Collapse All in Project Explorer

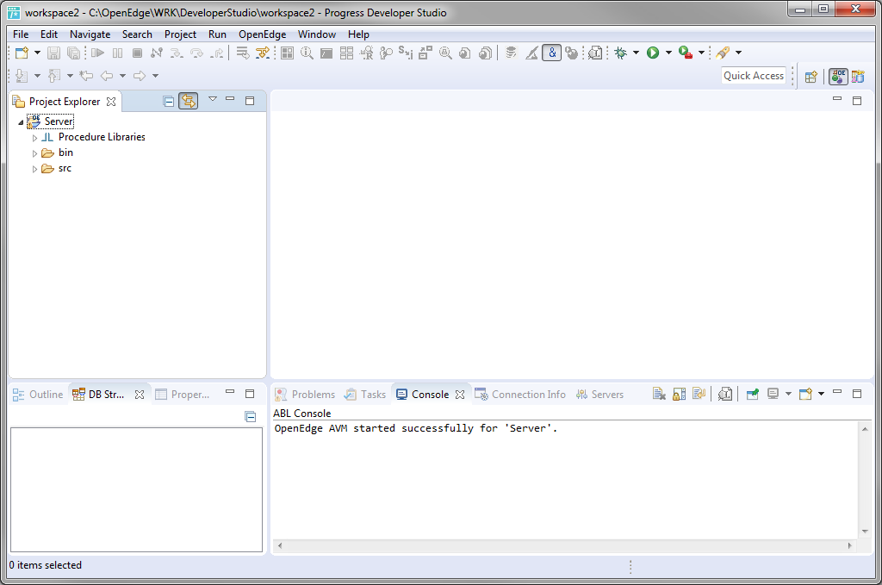coord(168,102)
